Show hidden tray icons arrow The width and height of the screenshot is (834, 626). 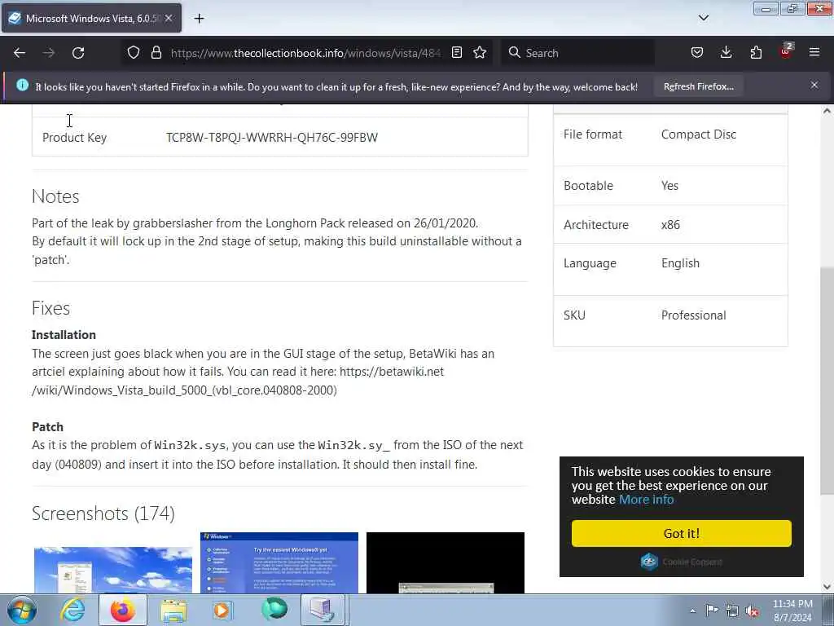coord(692,611)
